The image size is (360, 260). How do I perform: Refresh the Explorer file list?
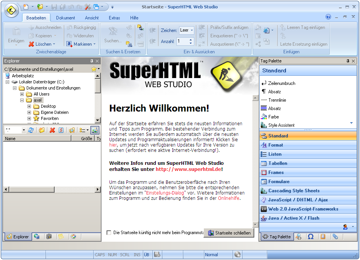(31, 130)
